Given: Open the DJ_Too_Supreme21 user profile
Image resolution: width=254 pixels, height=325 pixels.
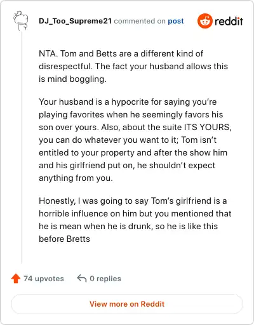Looking at the screenshot, I should [75, 21].
